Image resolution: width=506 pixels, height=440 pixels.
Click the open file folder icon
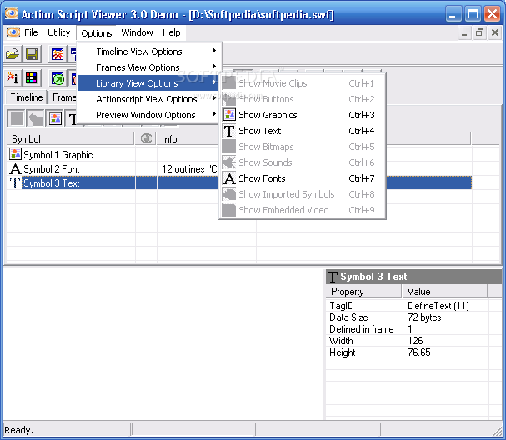coord(13,54)
